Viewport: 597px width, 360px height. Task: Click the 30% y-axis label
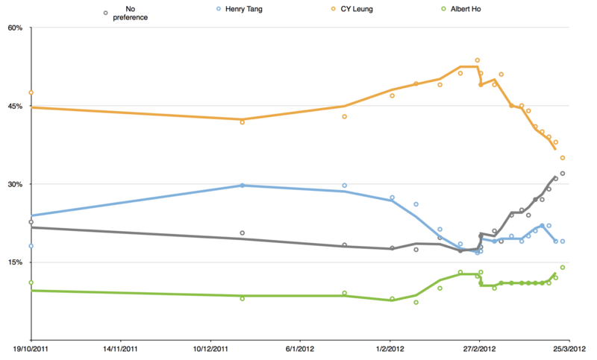16,184
